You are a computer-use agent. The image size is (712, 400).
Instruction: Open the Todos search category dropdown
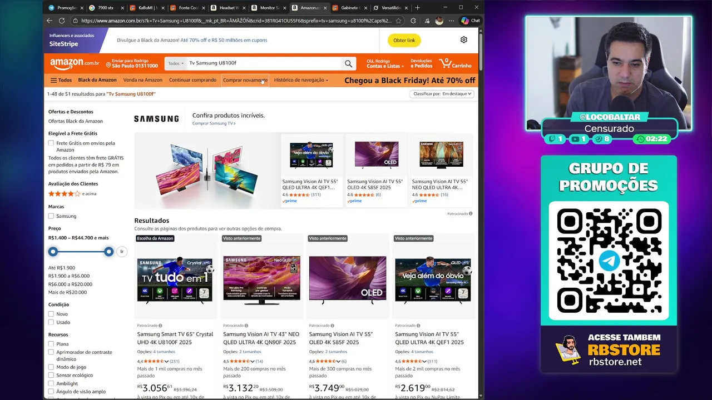pyautogui.click(x=176, y=63)
